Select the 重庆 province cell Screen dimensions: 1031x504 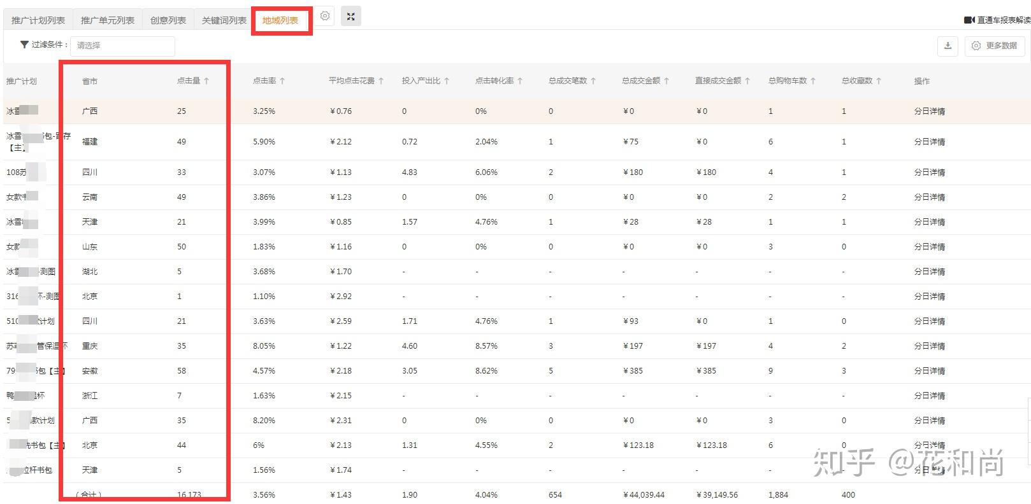click(x=90, y=346)
